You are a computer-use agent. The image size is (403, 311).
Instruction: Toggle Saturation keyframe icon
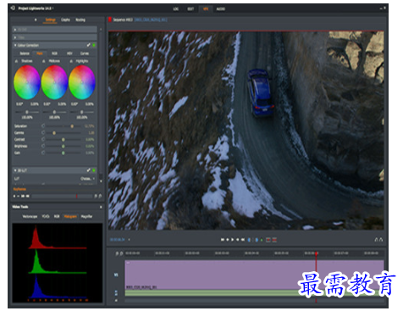tap(43, 125)
